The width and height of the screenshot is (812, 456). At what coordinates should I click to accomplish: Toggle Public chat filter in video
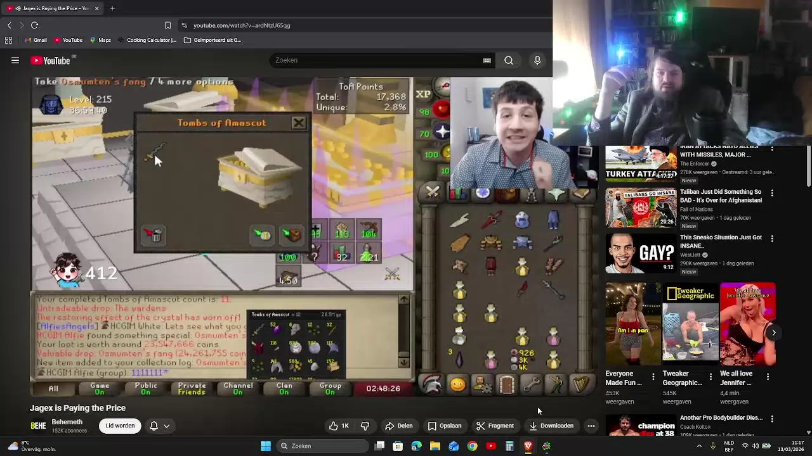pos(145,388)
